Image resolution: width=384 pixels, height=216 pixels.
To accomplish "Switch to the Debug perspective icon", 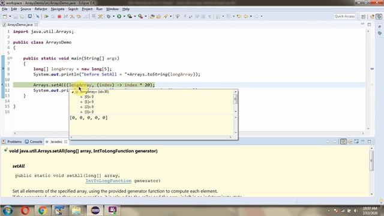I will 379,16.
